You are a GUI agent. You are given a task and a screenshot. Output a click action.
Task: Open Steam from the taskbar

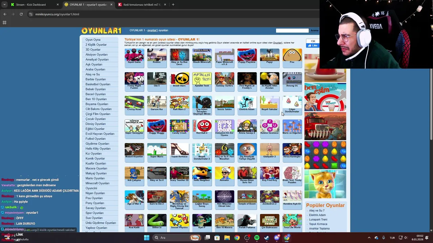(x=267, y=238)
